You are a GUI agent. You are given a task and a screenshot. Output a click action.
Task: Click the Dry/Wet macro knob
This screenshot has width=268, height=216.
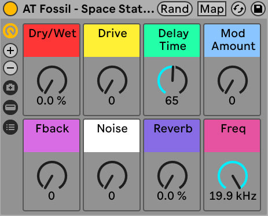pyautogui.click(x=52, y=80)
